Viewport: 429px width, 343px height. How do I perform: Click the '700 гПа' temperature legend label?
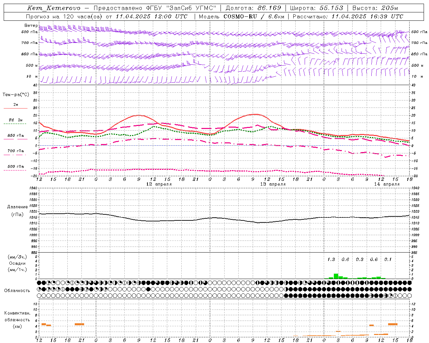coord(16,151)
